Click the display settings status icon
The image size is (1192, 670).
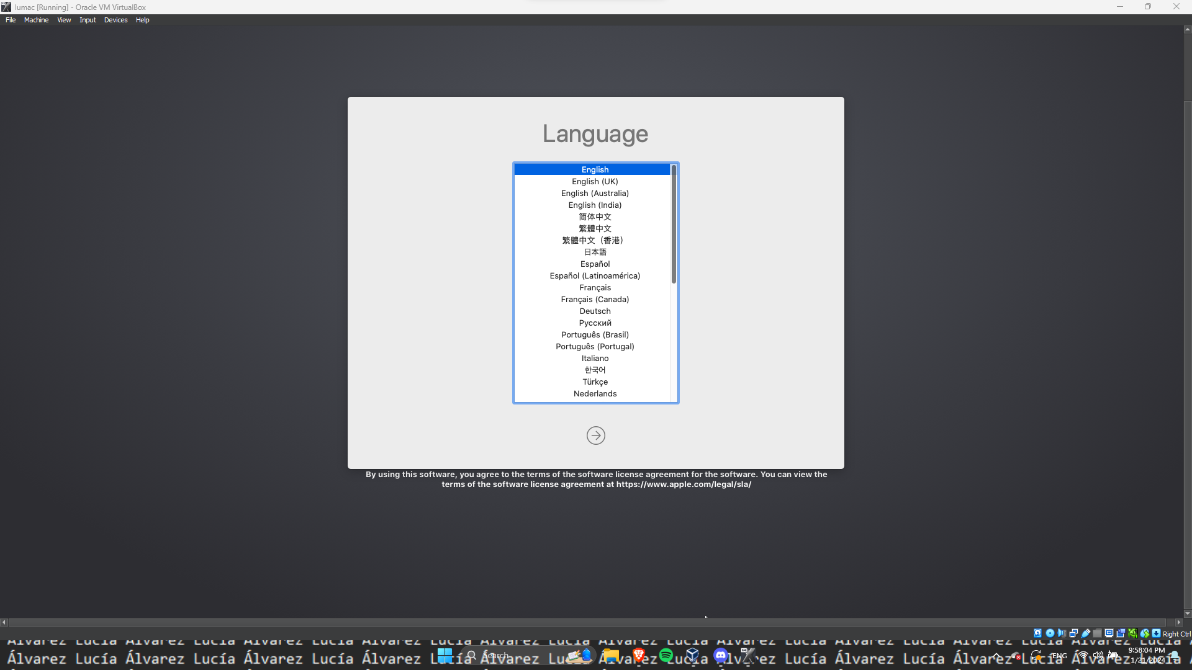coord(1109,633)
